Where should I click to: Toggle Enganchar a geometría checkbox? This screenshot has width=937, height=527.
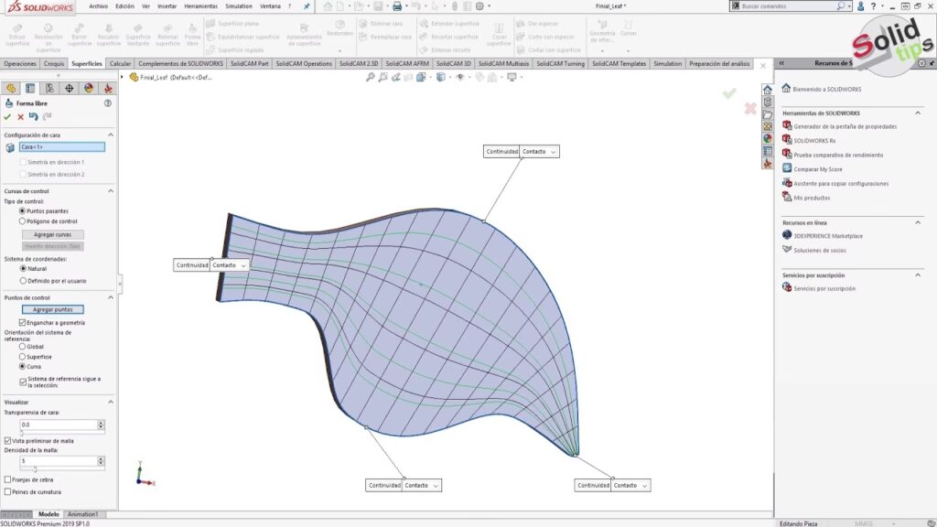tap(23, 323)
